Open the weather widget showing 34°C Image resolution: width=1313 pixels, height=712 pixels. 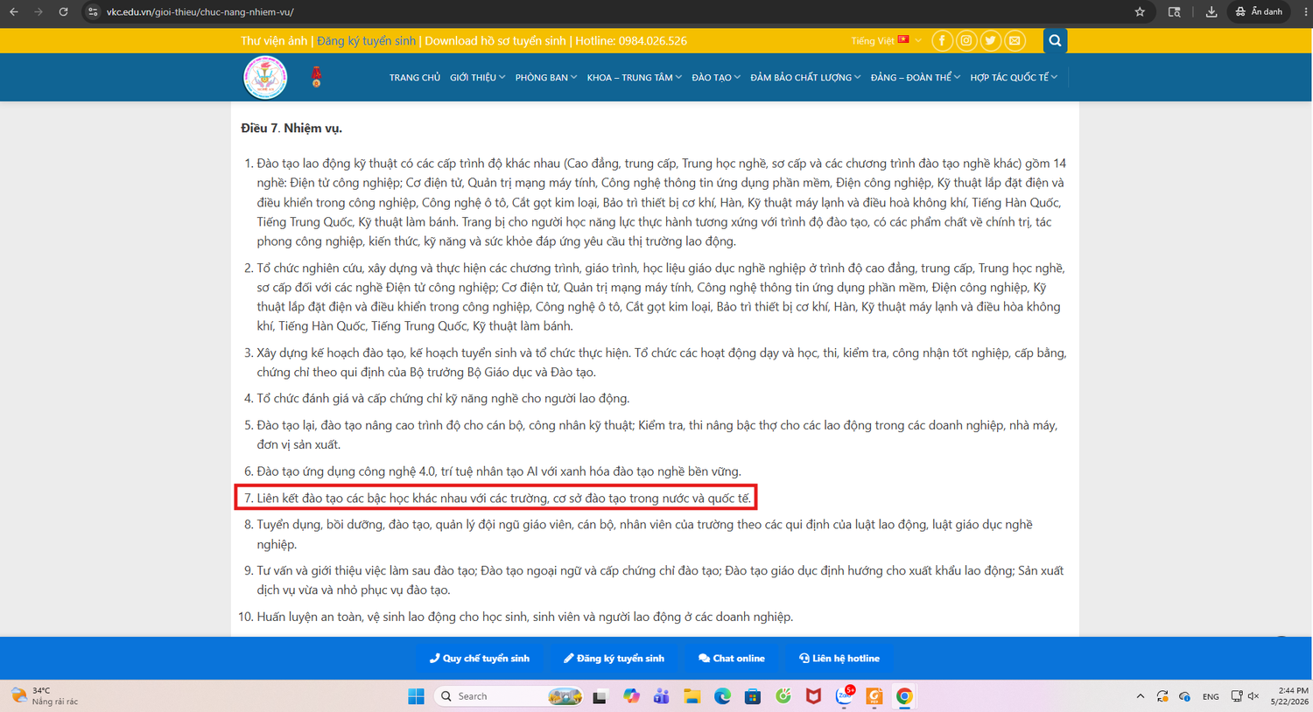[x=46, y=696]
